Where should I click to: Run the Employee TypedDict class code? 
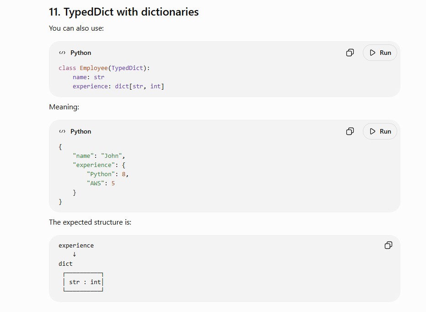(x=380, y=53)
